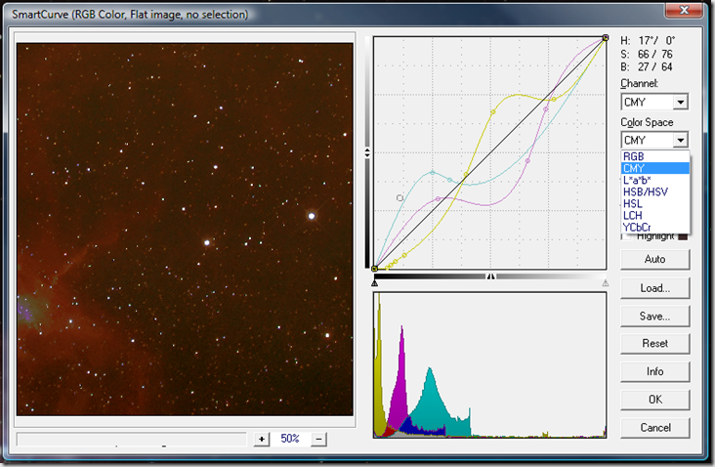Click the starfield preview image
This screenshot has width=715, height=467.
[185, 230]
